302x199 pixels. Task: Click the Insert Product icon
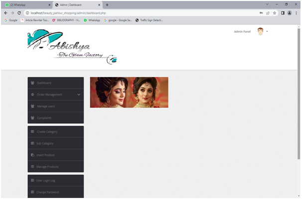click(x=32, y=155)
